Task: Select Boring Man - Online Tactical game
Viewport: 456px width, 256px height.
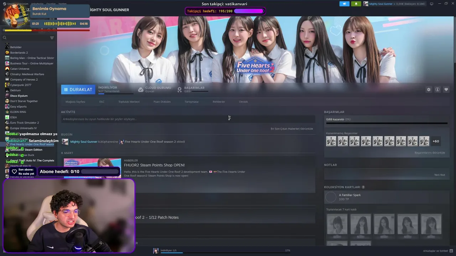Action: point(32,58)
